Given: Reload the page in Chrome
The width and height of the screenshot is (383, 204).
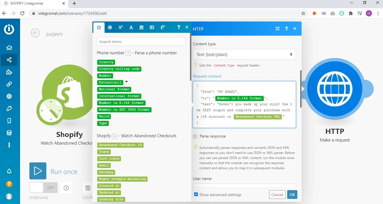Looking at the screenshot, I should pos(22,13).
